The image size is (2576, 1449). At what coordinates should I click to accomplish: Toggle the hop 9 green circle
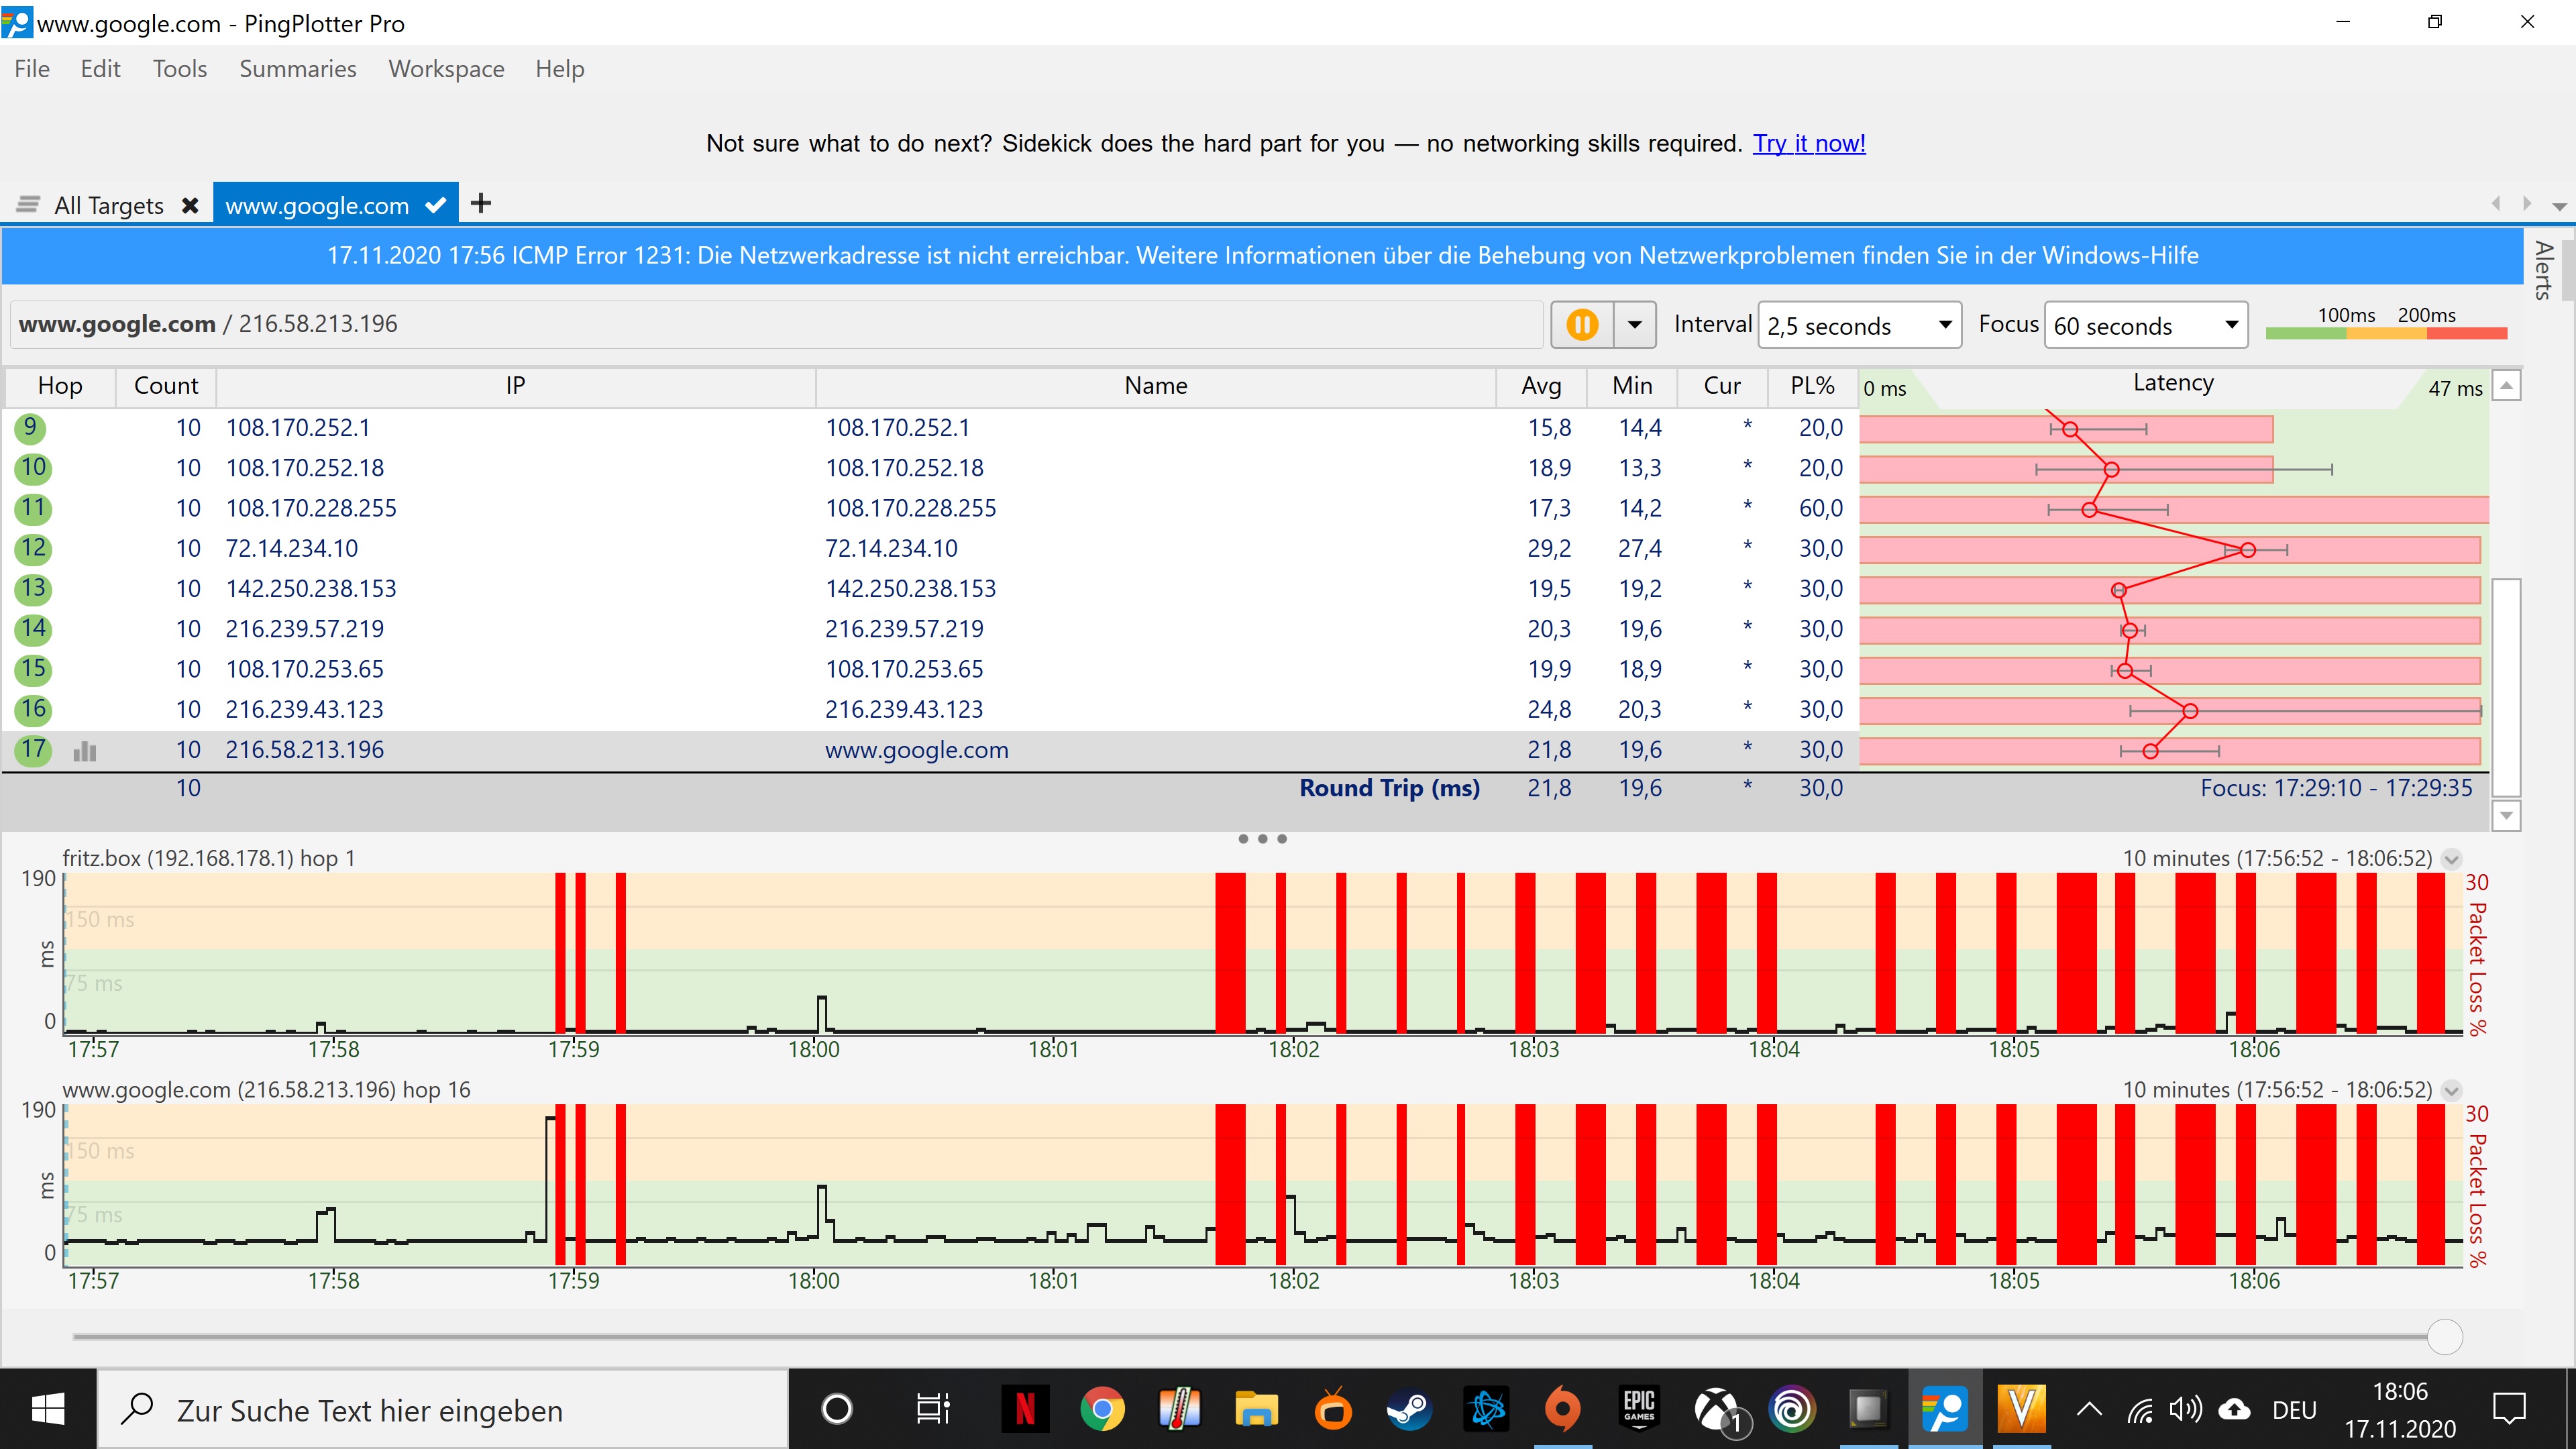pyautogui.click(x=31, y=428)
